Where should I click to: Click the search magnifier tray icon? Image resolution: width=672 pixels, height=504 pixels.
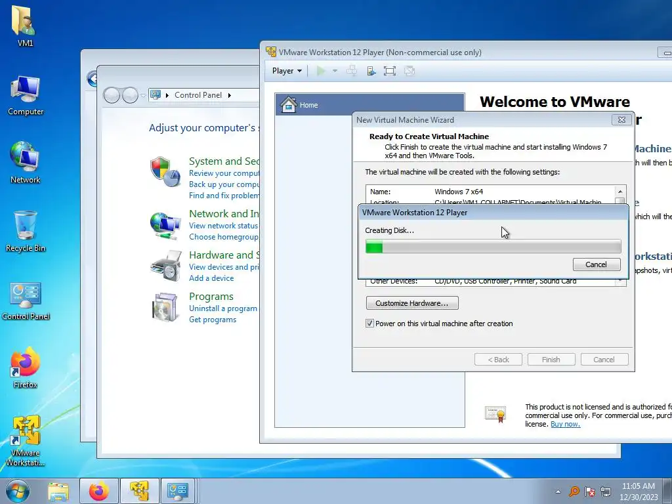574,491
